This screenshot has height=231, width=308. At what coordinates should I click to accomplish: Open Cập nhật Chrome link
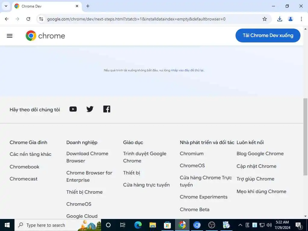[257, 166]
